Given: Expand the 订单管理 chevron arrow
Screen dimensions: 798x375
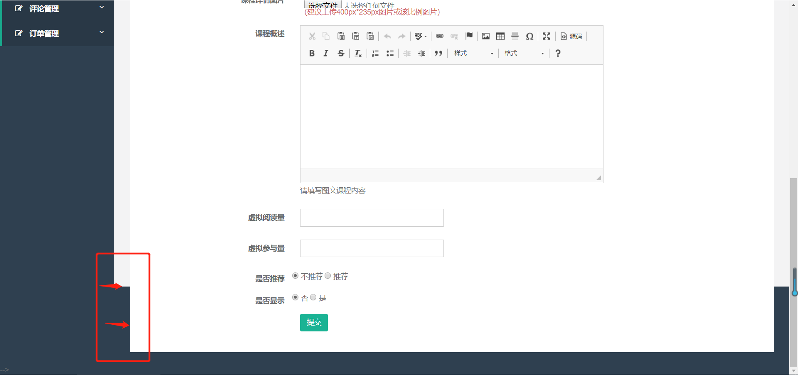Looking at the screenshot, I should [101, 32].
